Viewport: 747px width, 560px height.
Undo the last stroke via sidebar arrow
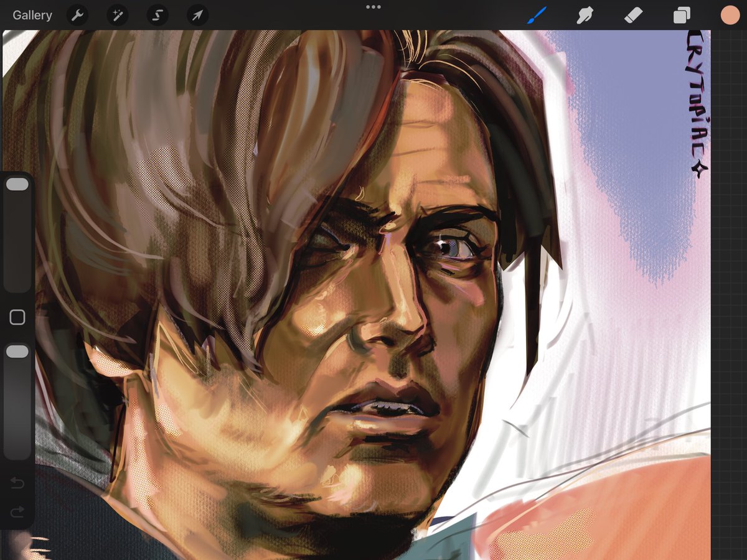pyautogui.click(x=17, y=482)
